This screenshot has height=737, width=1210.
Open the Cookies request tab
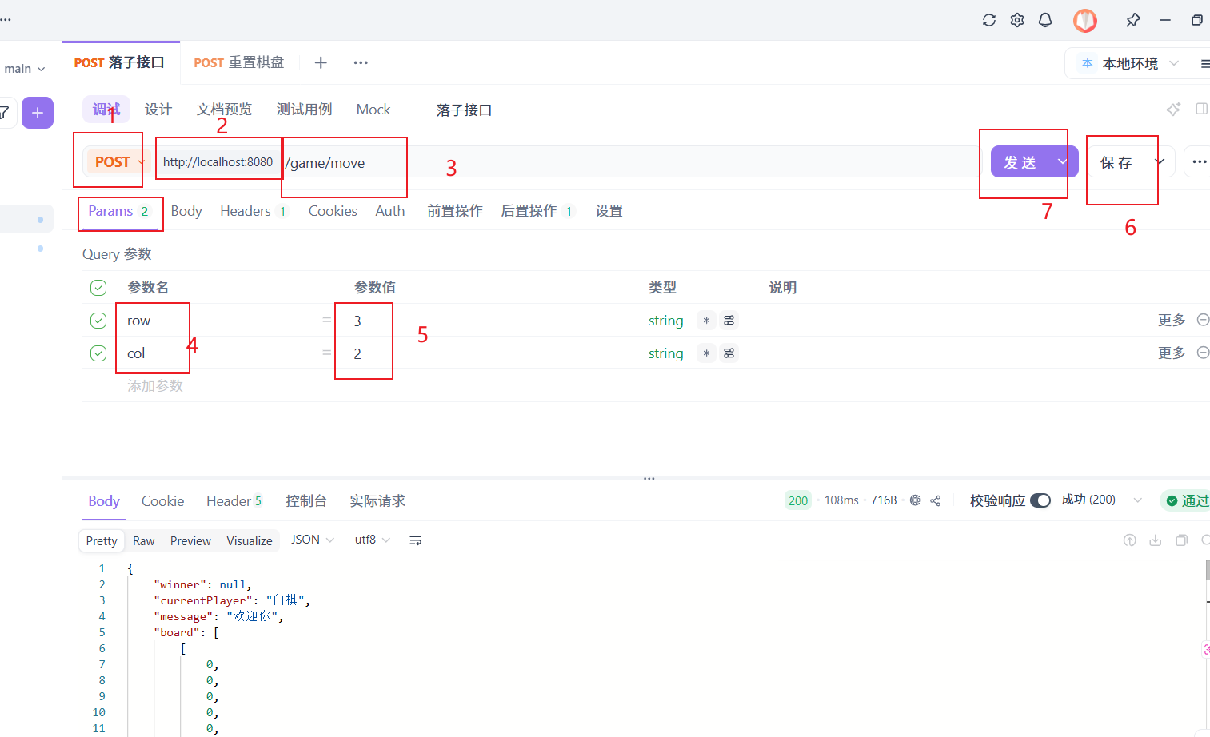tap(333, 211)
